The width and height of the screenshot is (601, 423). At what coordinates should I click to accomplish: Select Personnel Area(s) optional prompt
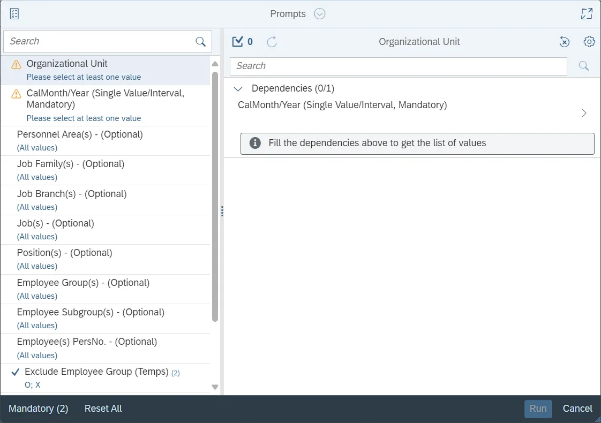pos(80,134)
